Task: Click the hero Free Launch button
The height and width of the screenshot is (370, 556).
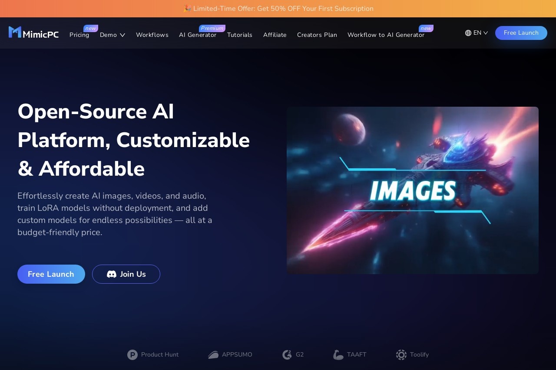Action: [x=51, y=274]
